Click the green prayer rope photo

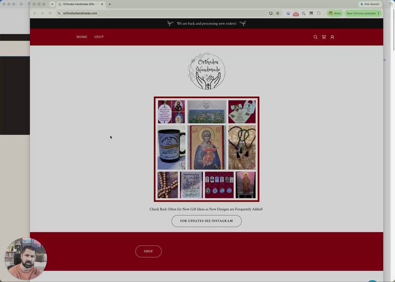click(x=242, y=148)
